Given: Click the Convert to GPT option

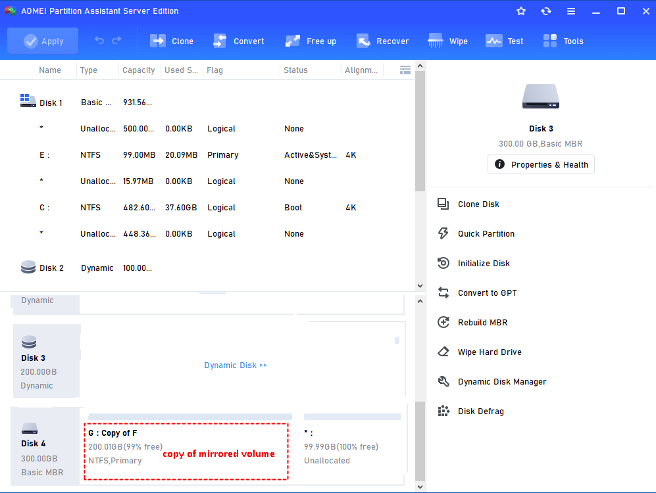Looking at the screenshot, I should point(477,293).
